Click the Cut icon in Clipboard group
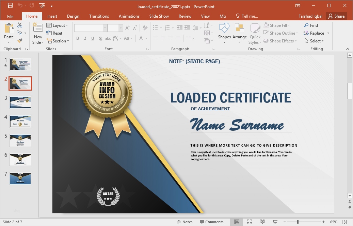This screenshot has width=353, height=226. 19,25
